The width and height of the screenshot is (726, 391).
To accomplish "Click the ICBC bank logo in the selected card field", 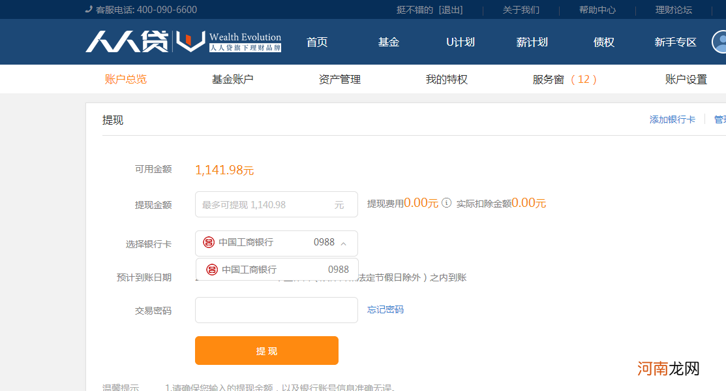I will coord(209,243).
